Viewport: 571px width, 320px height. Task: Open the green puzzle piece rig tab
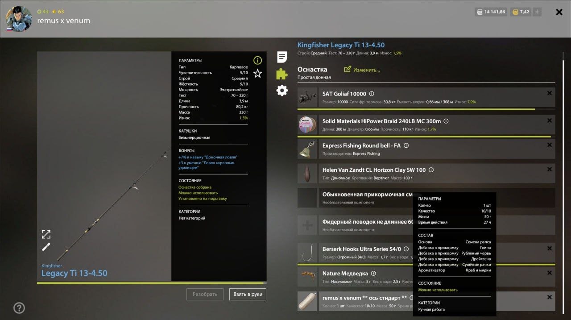coord(282,74)
